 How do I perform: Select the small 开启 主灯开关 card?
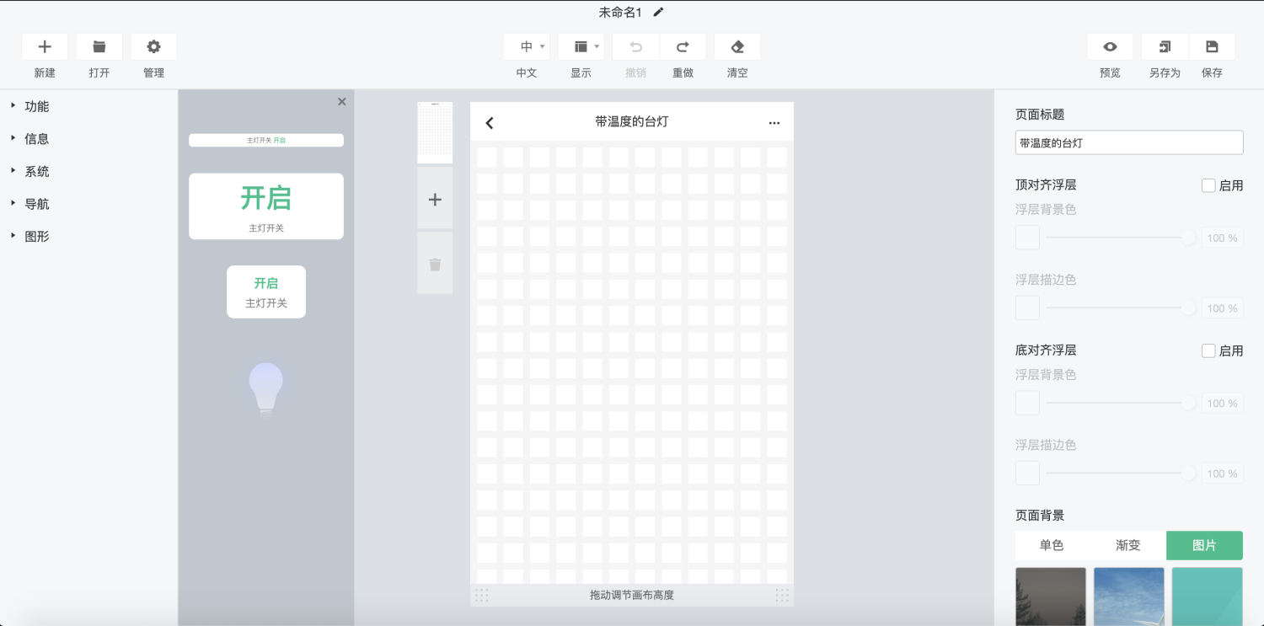coord(266,292)
